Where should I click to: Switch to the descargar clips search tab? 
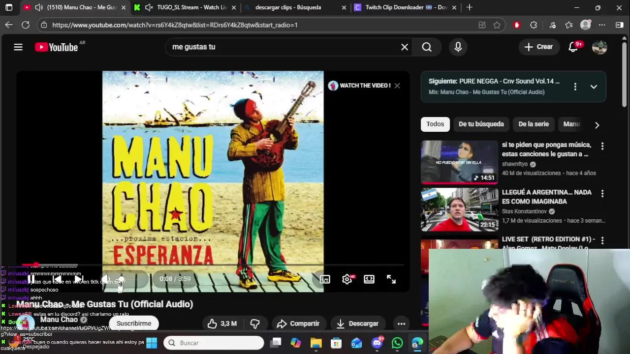coord(288,7)
